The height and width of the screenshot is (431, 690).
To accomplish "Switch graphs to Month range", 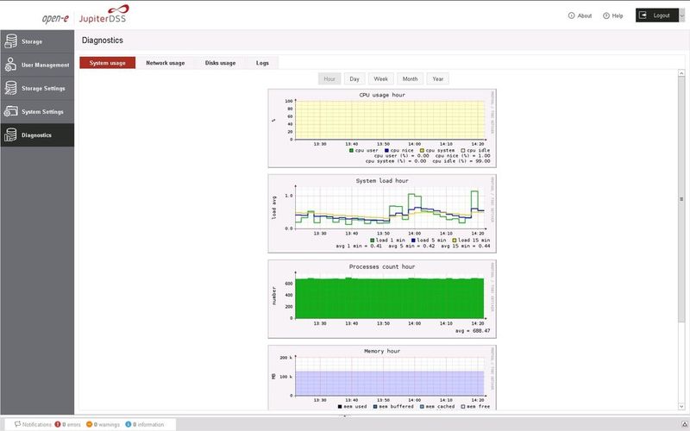I will (410, 78).
